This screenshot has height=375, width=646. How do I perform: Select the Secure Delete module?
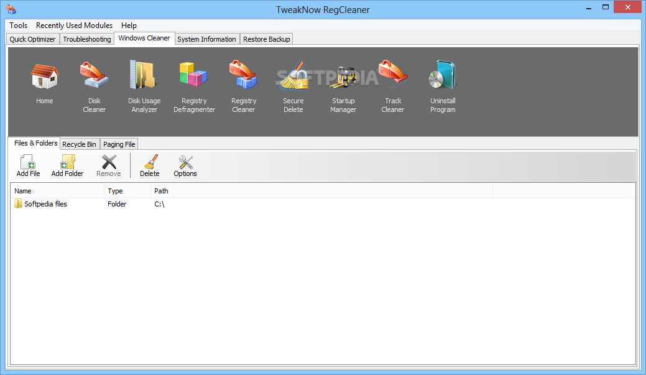click(293, 76)
